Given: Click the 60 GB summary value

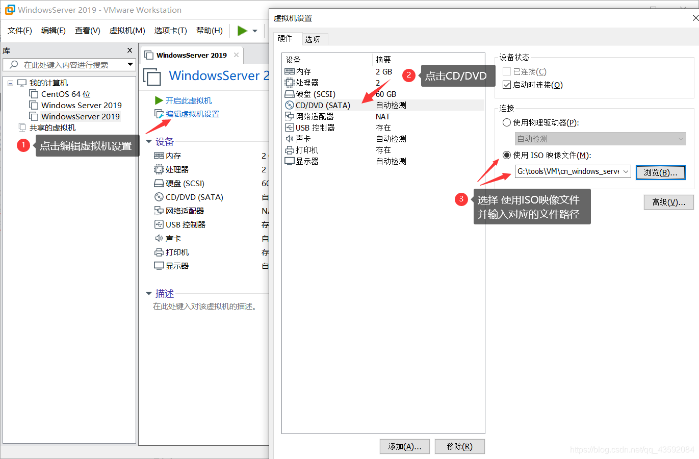Looking at the screenshot, I should 386,94.
